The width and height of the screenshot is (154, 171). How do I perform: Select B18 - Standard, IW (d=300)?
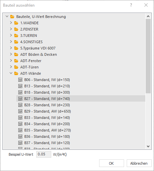(47, 92)
